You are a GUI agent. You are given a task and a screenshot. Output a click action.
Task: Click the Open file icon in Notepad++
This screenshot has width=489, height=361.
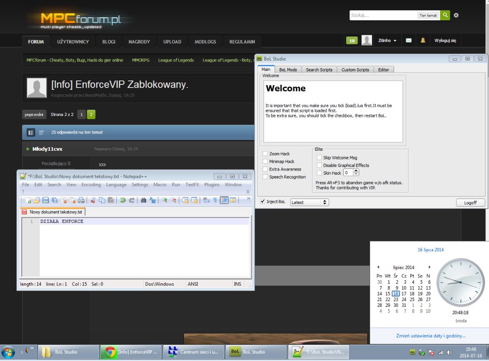click(x=37, y=200)
